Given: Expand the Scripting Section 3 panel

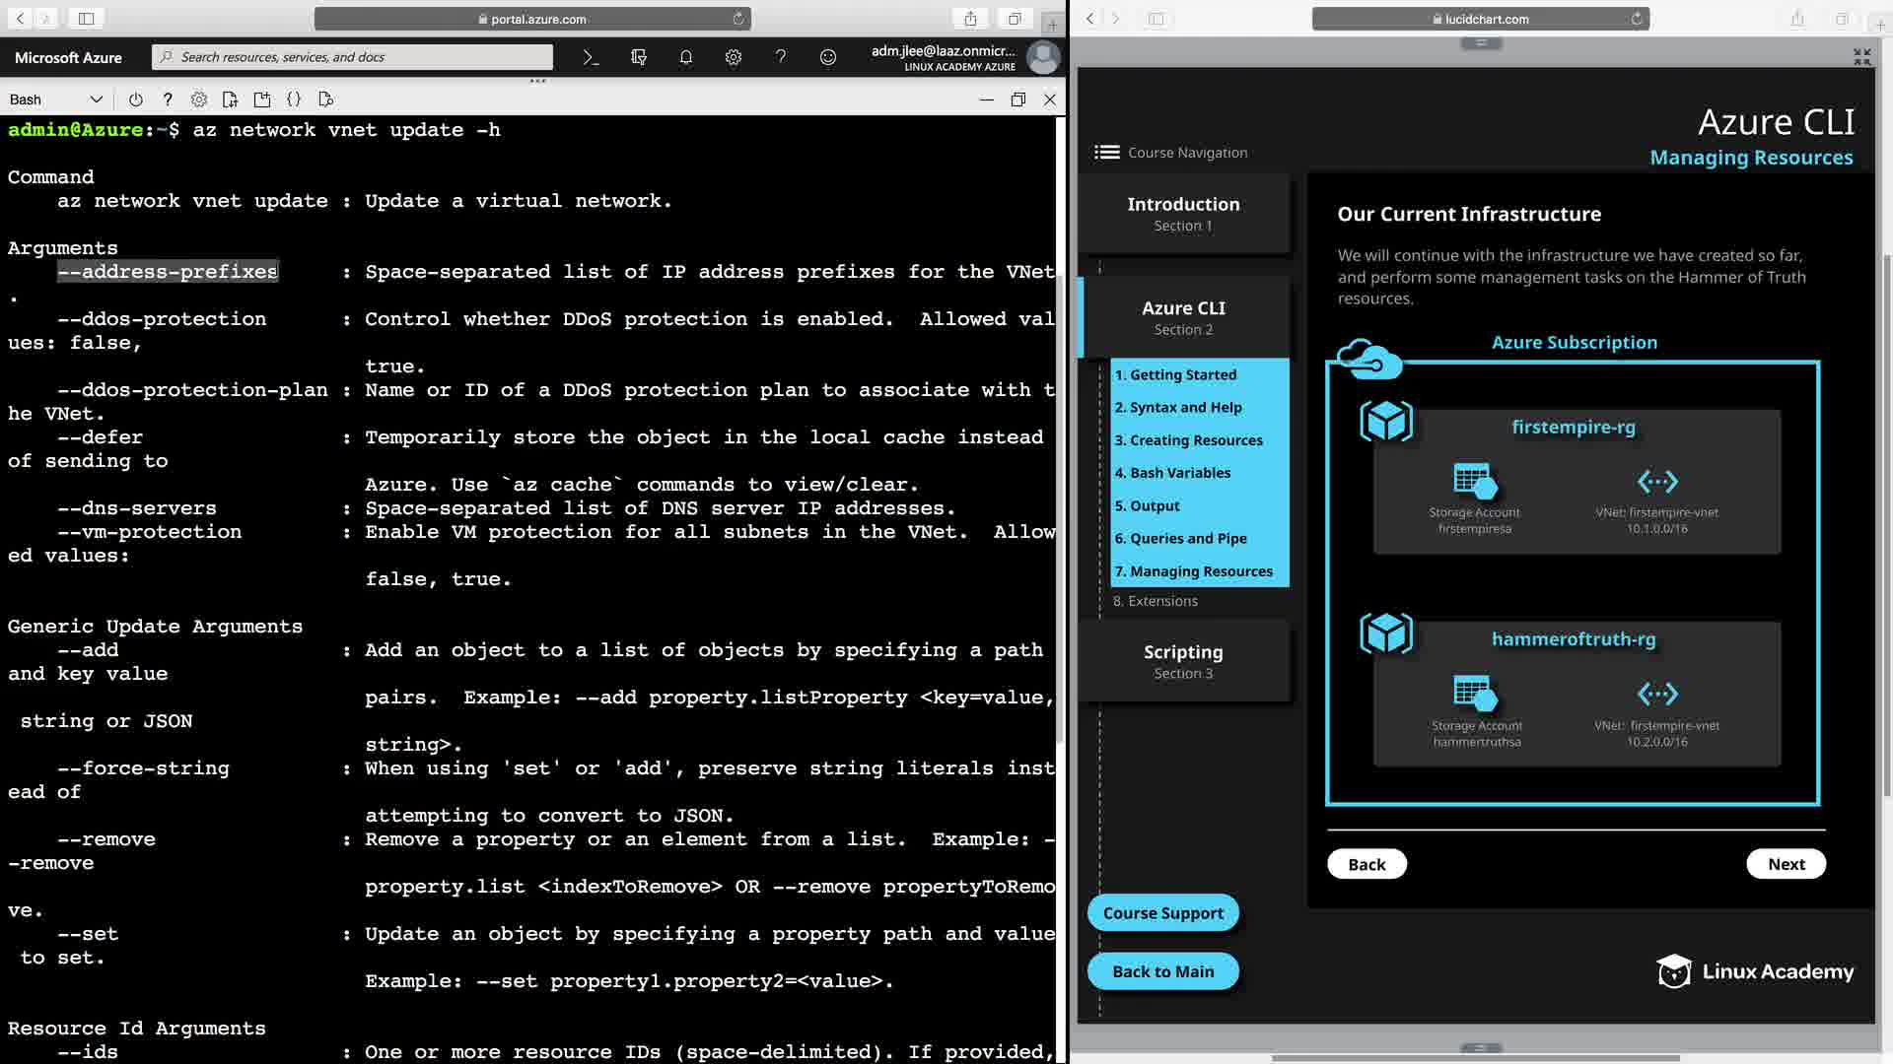Looking at the screenshot, I should (1183, 661).
